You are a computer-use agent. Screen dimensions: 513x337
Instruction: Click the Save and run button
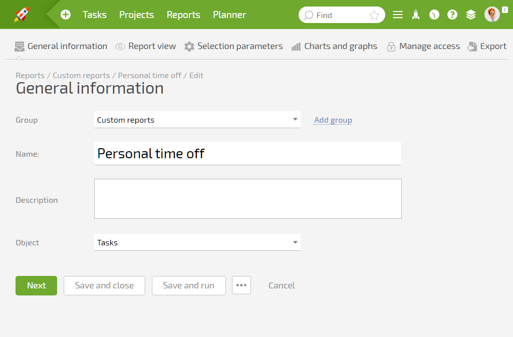189,285
